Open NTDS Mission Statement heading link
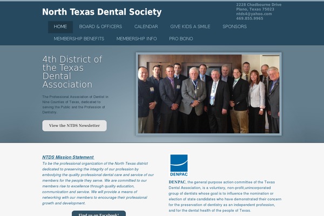 click(x=68, y=157)
